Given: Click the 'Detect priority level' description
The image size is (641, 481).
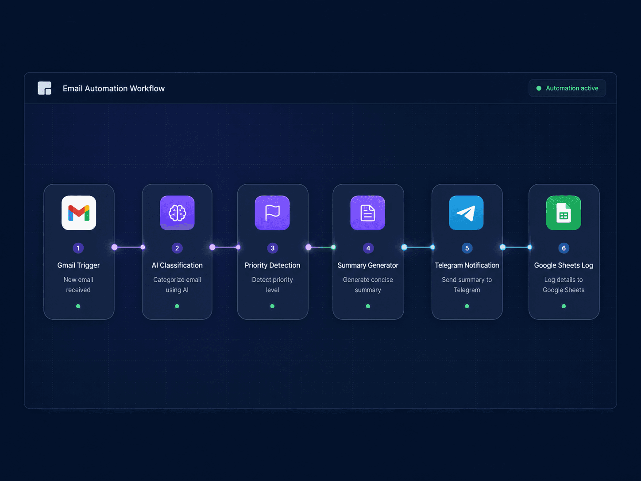Looking at the screenshot, I should coord(273,285).
